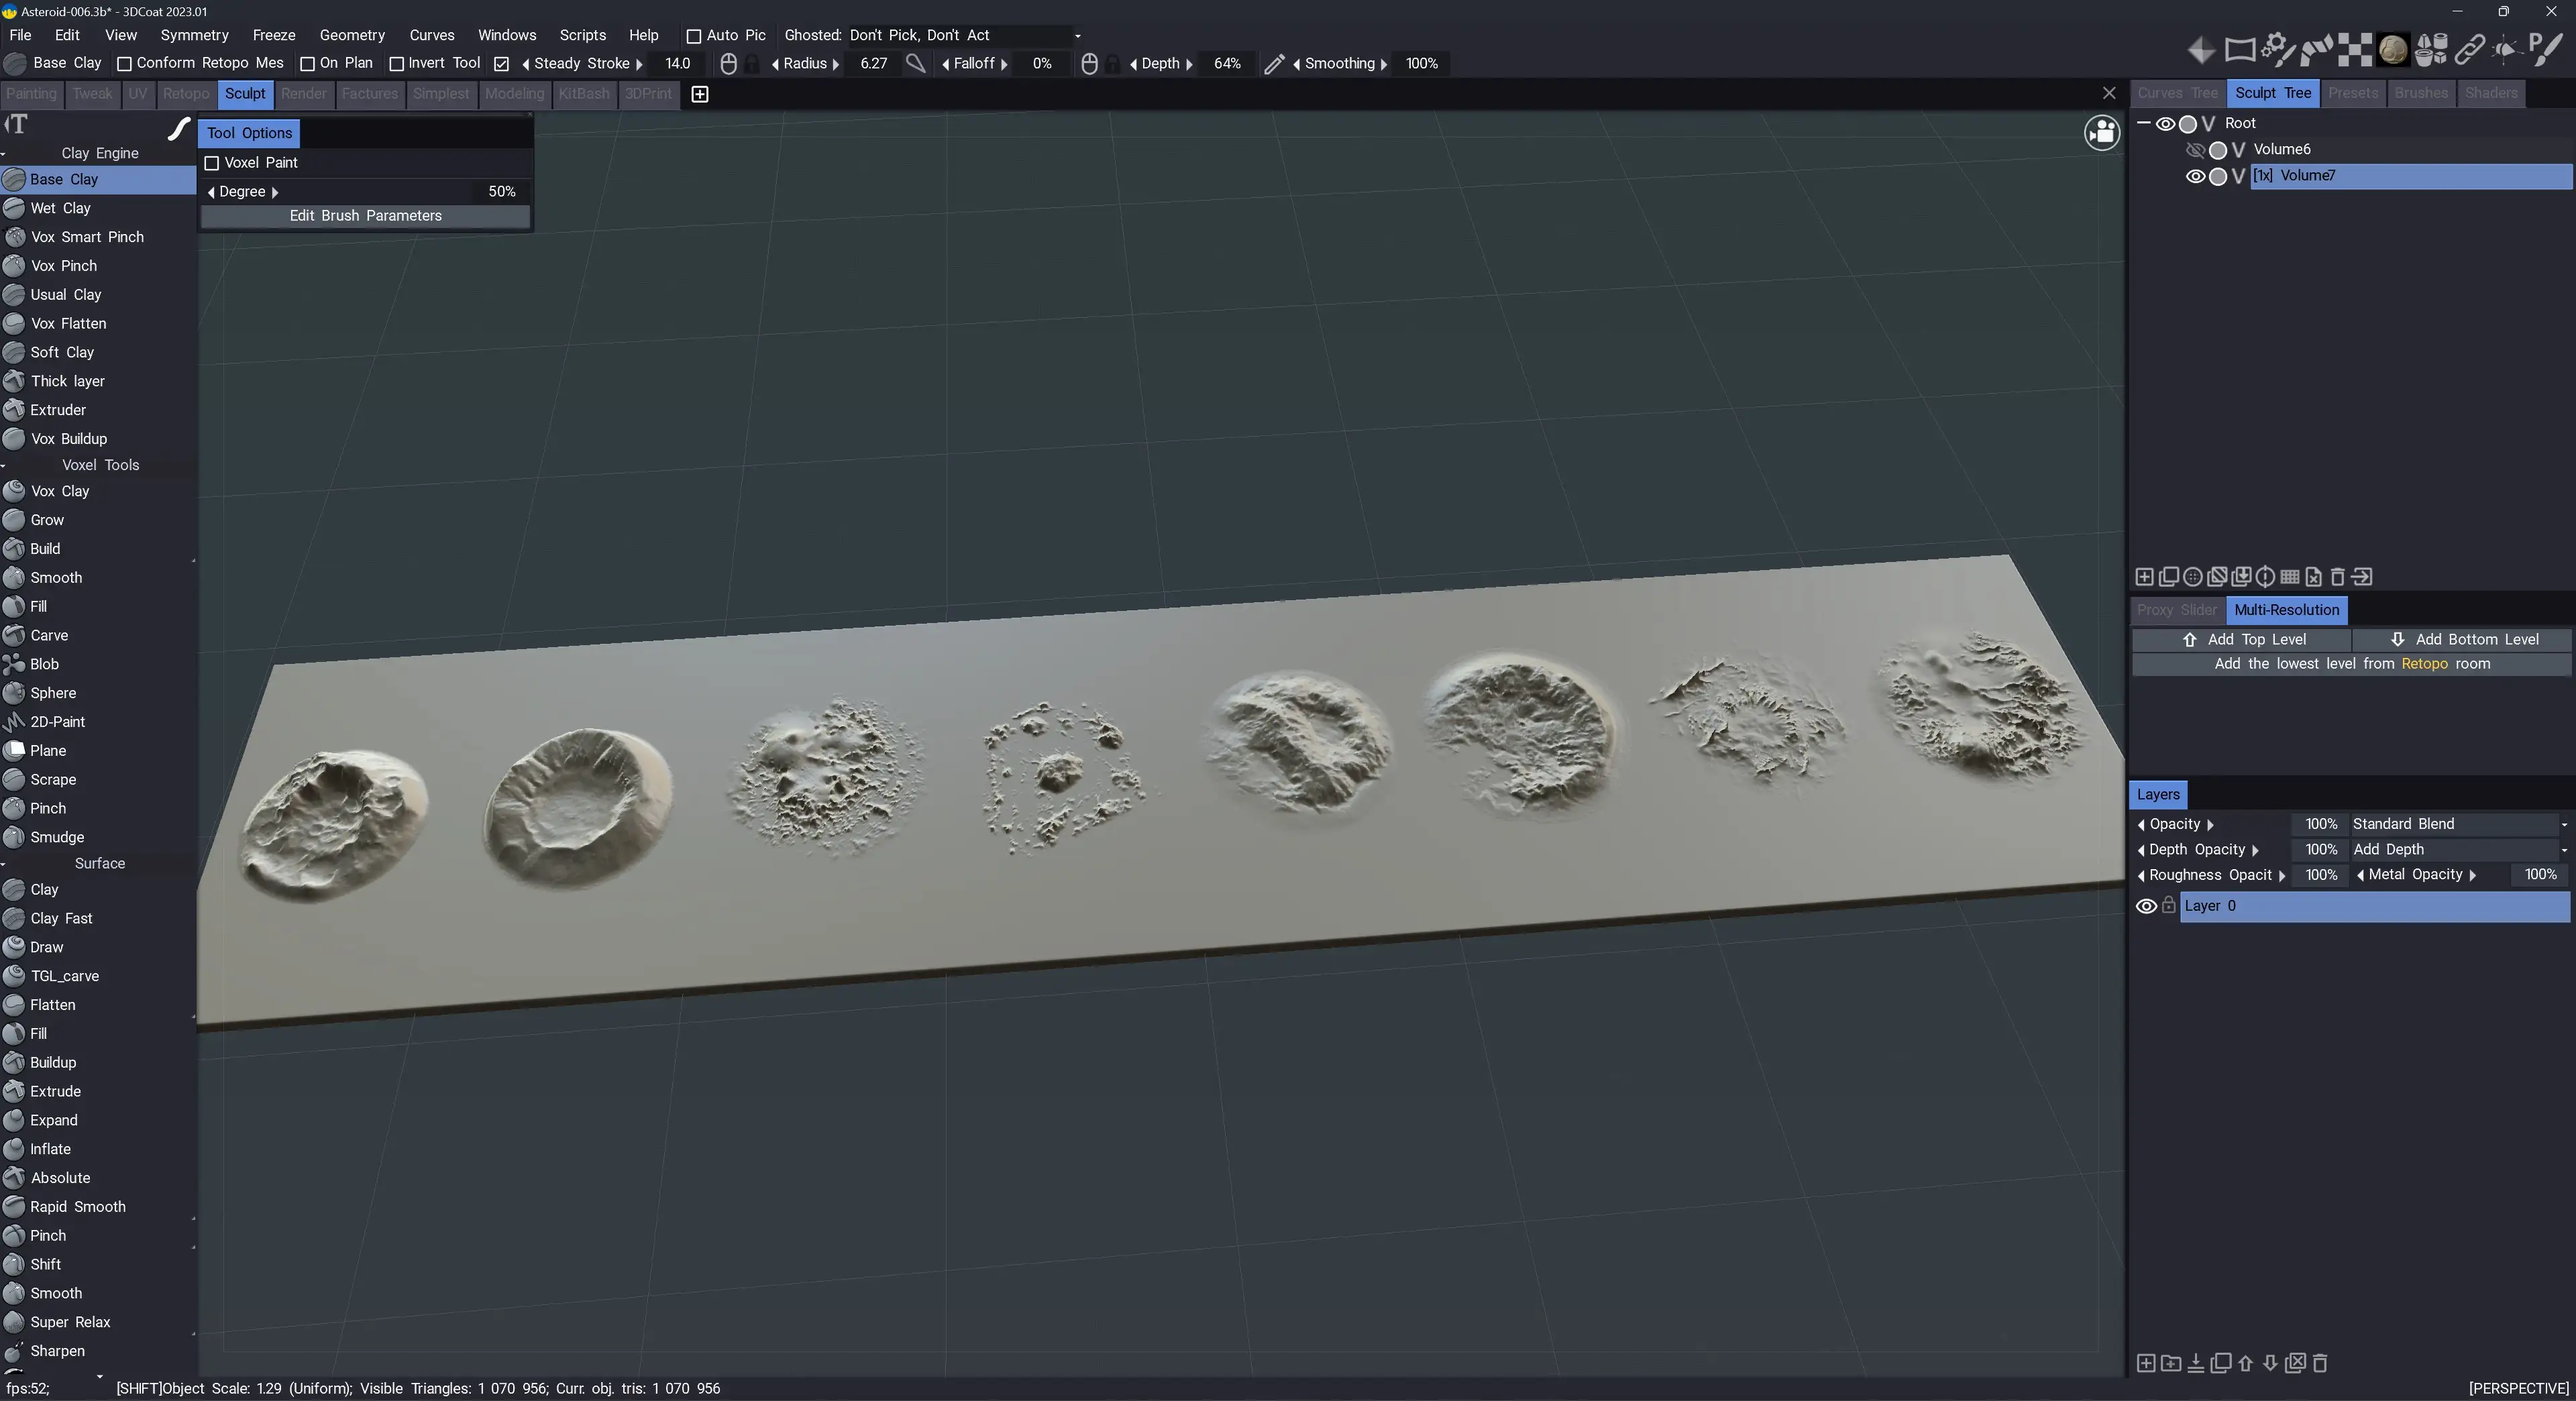Collapse the Root tree node
The image size is (2576, 1401).
(x=2144, y=123)
